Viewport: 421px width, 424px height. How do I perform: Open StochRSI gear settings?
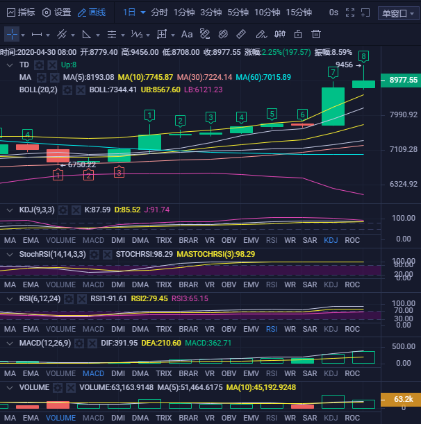[x=94, y=255]
